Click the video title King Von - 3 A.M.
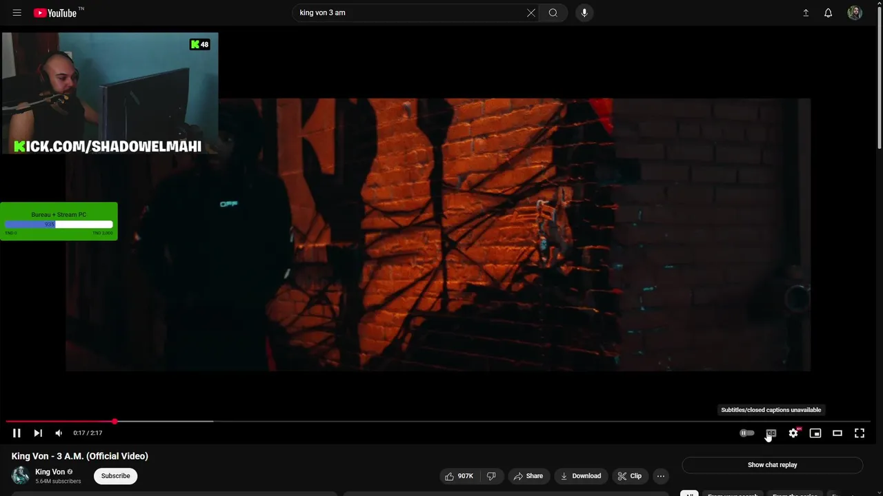This screenshot has width=883, height=496. 80,456
